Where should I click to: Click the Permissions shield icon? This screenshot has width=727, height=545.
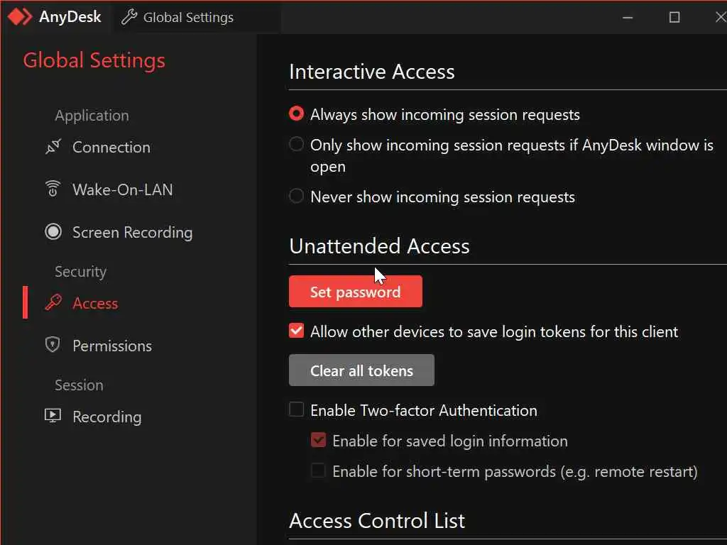[53, 346]
